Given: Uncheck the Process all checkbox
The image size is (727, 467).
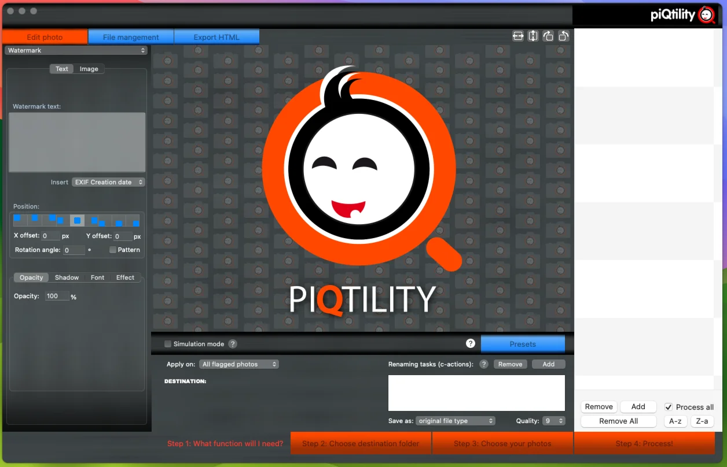Looking at the screenshot, I should [669, 407].
